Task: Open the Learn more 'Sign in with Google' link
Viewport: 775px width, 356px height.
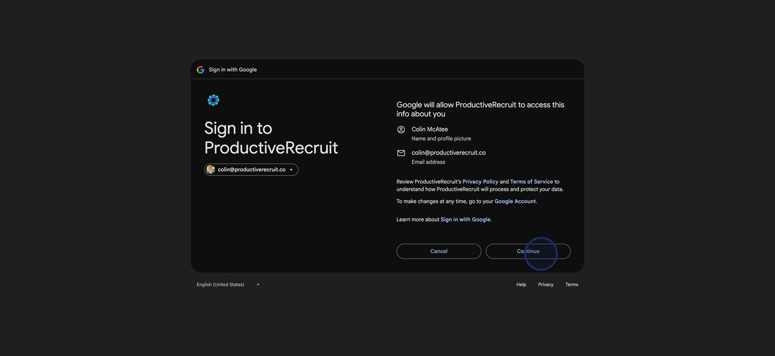Action: click(465, 219)
